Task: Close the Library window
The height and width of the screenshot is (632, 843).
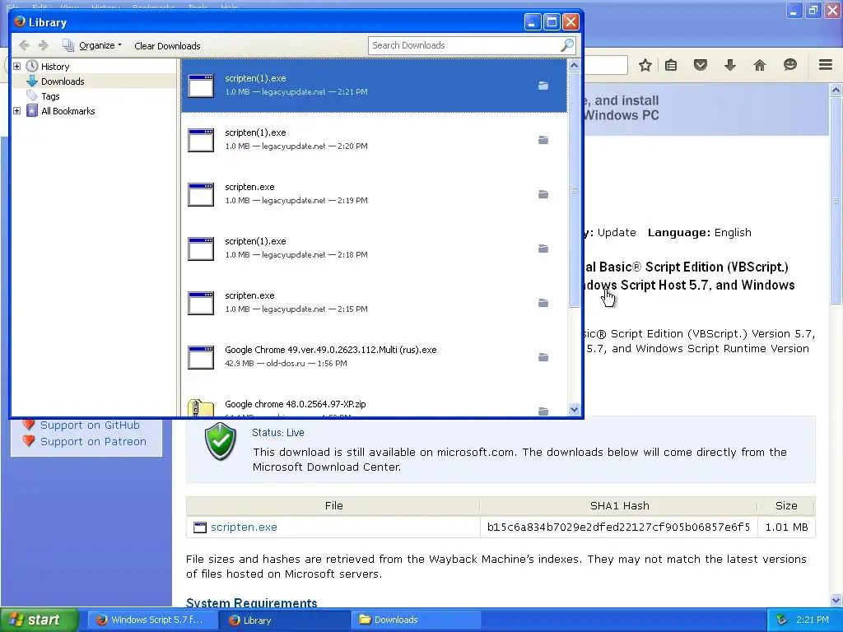Action: click(571, 22)
